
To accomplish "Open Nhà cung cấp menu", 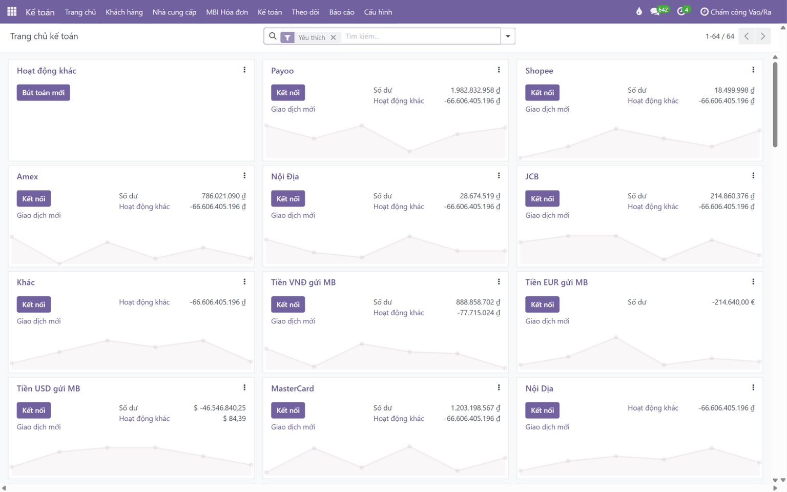I will click(174, 12).
